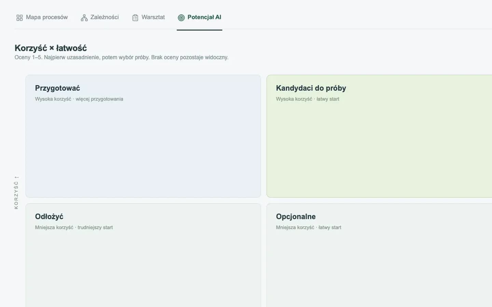Screen dimensions: 492x307
Task: Select the Potencjał AI tab label
Action: click(x=204, y=17)
